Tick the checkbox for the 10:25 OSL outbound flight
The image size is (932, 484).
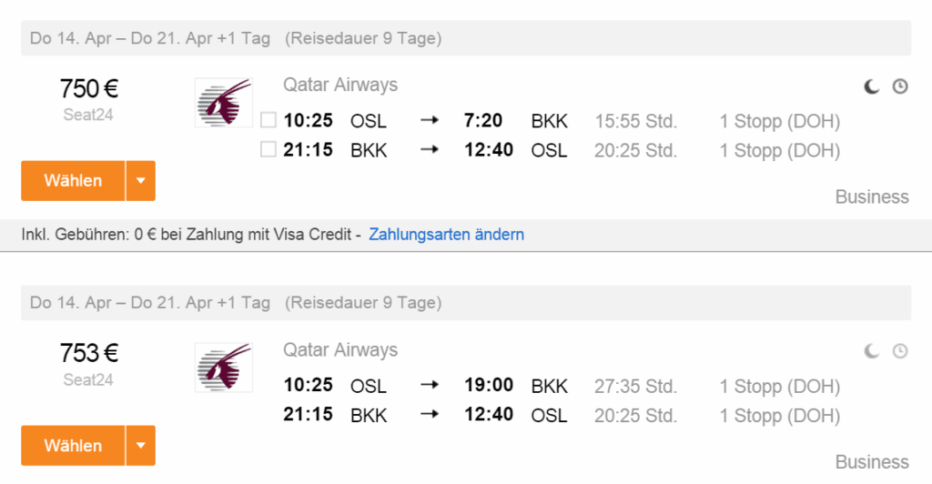point(268,120)
